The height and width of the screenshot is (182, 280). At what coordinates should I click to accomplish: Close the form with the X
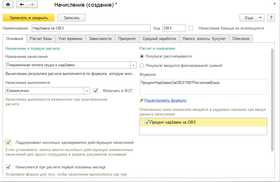coord(274,3)
